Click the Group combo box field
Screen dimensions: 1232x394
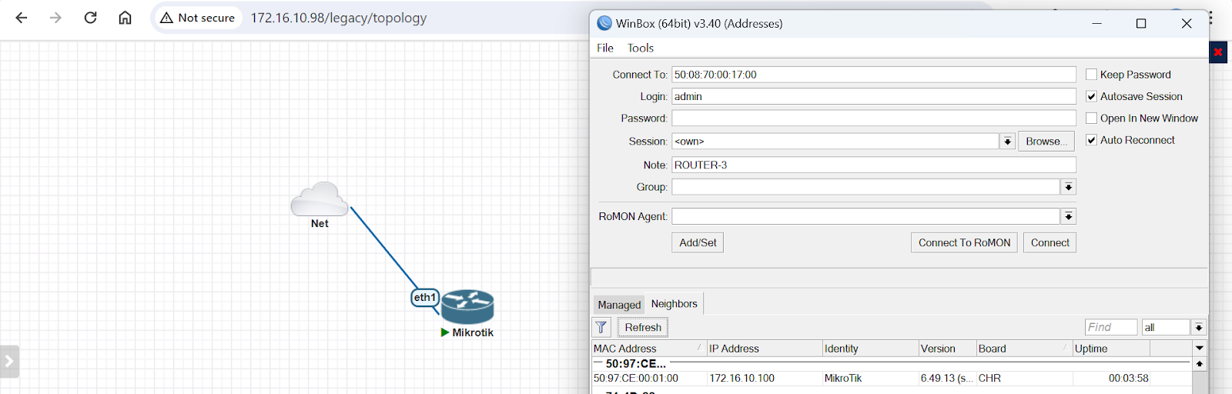pyautogui.click(x=866, y=187)
